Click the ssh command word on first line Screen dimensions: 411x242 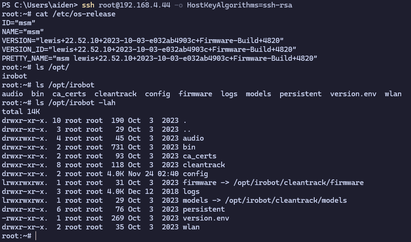pyautogui.click(x=88, y=5)
